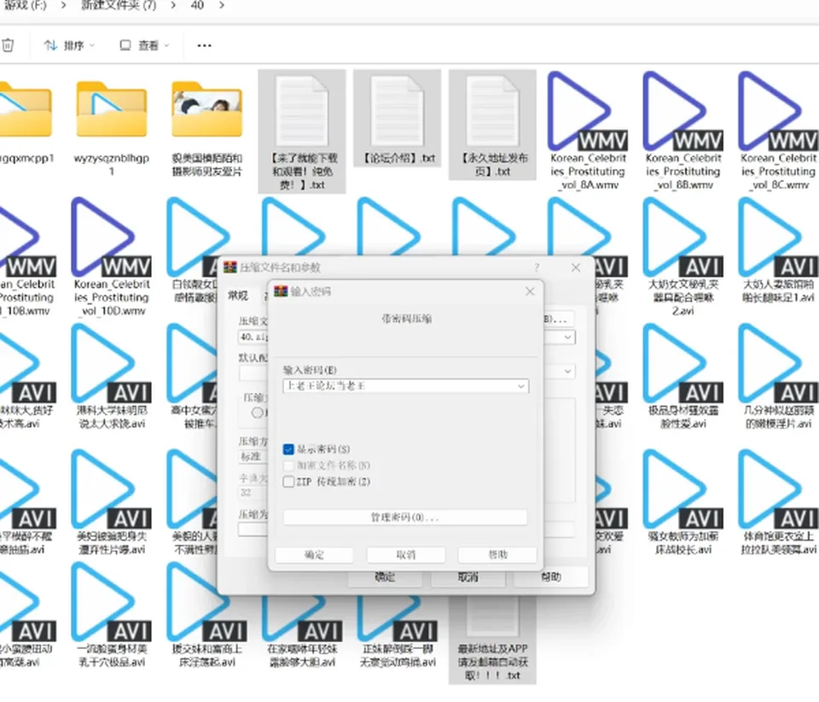The width and height of the screenshot is (819, 702).
Task: Click 确定 in the 压缩文件名和参数 dialog
Action: (385, 577)
